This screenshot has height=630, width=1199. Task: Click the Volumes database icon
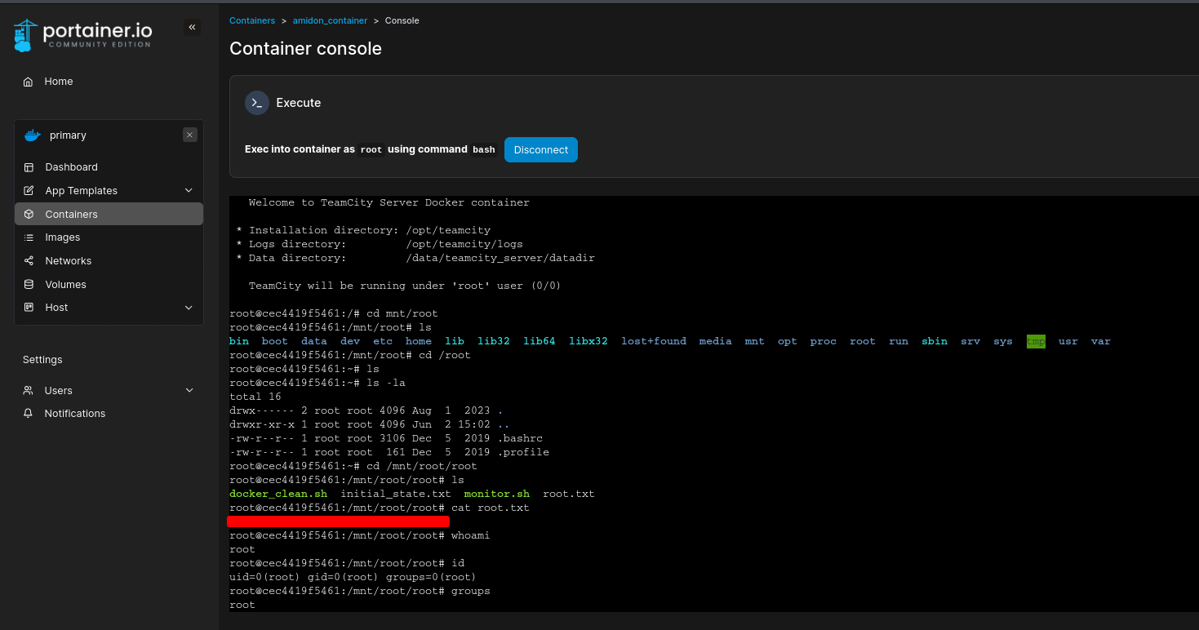click(29, 285)
